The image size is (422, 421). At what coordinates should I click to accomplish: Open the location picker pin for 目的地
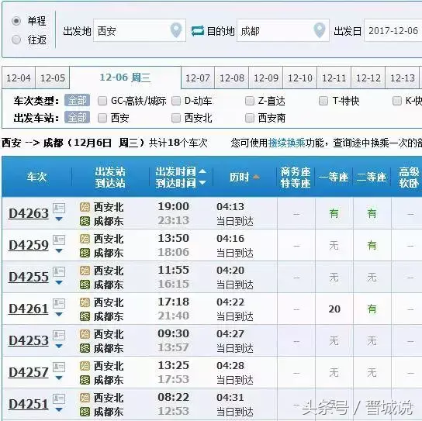[x=320, y=30]
